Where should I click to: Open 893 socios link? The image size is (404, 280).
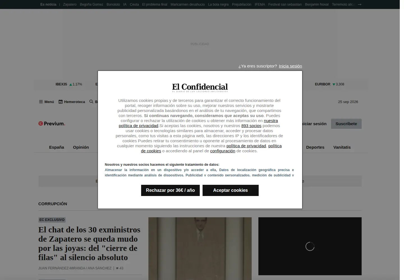pos(251,126)
